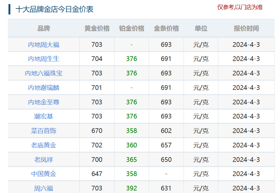Select platinum price 365 for 老凤祥
The width and height of the screenshot is (278, 193).
coord(131,160)
